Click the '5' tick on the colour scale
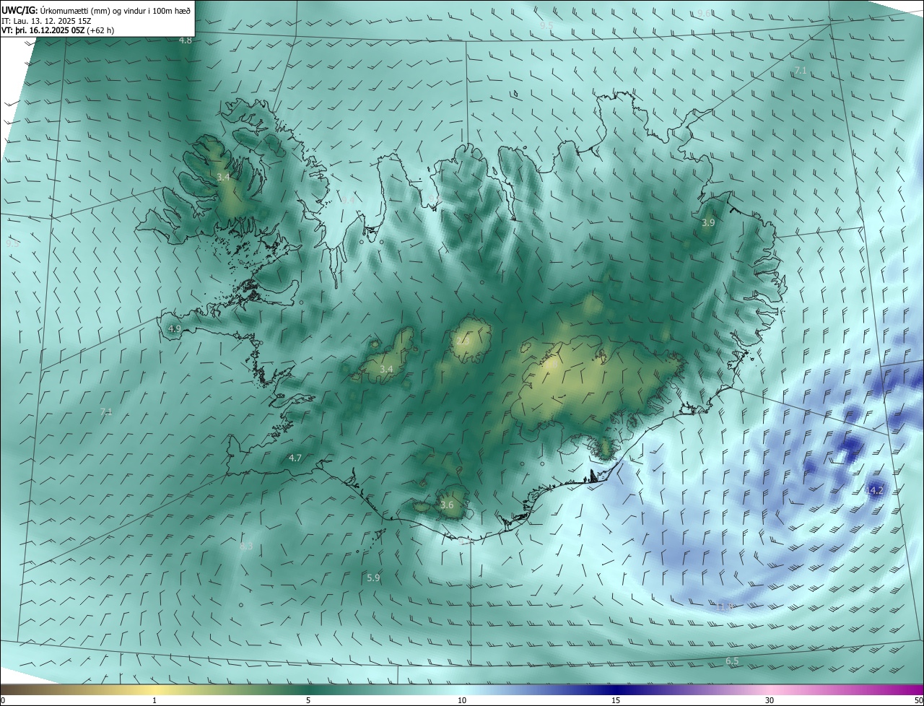Viewport: 924px width, 706px height. pos(308,700)
